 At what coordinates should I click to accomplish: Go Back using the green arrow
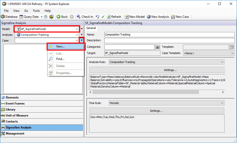coord(62,17)
